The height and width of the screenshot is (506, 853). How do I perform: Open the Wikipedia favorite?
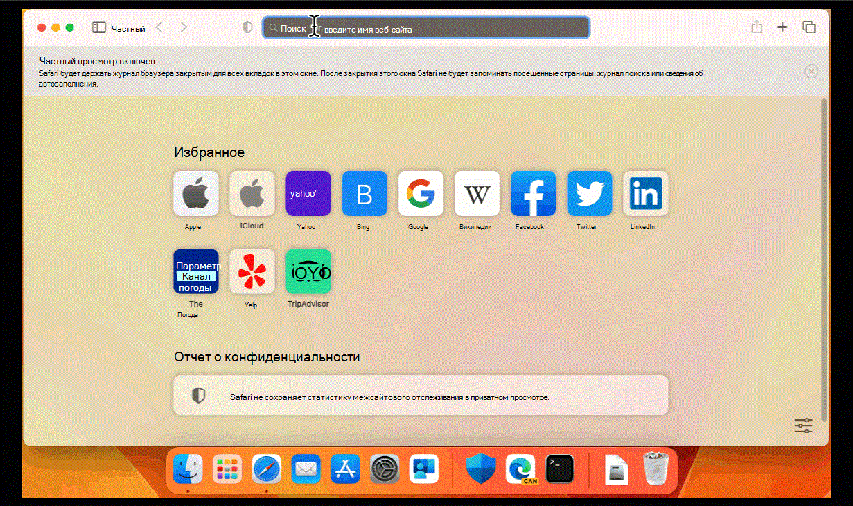pos(477,194)
